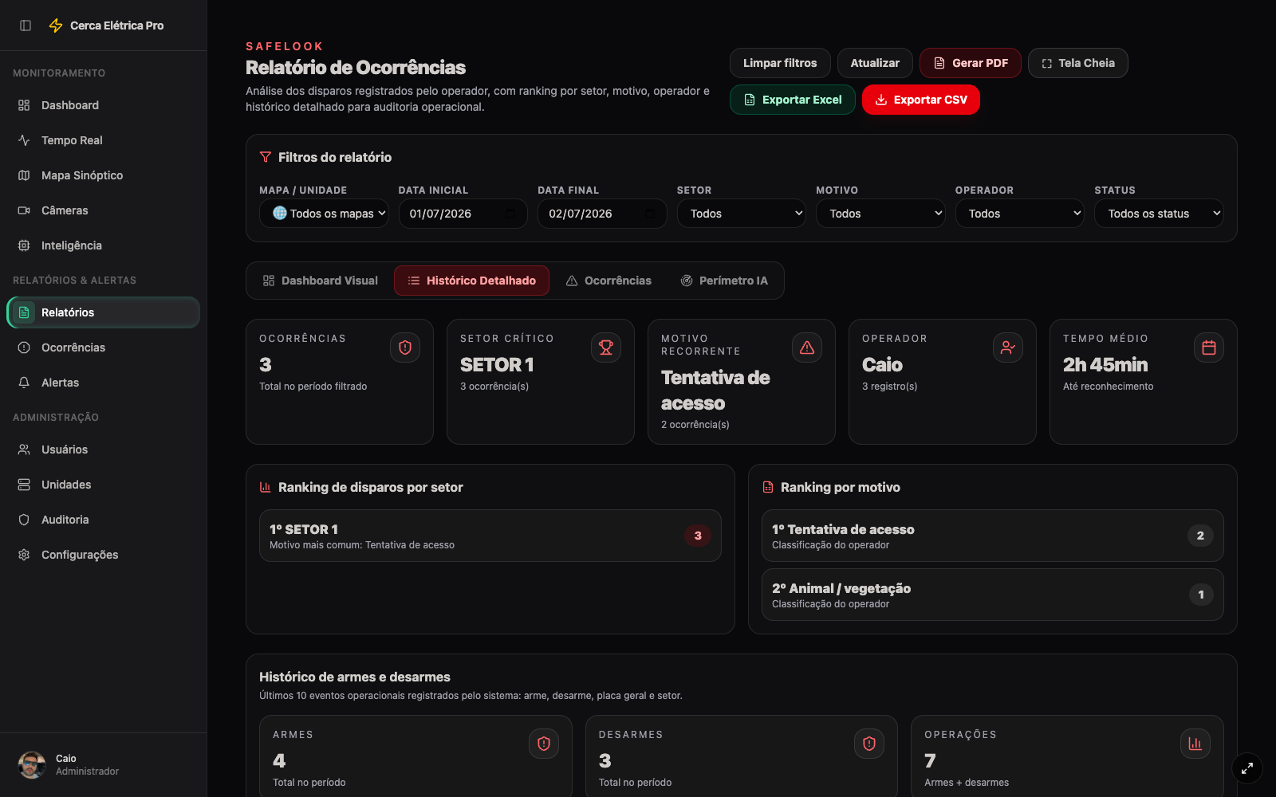Click the shield icon on Desarmes card
1276x797 pixels.
[869, 744]
